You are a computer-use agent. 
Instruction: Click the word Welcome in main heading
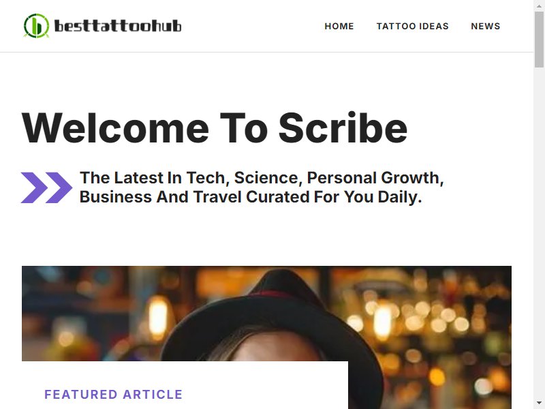click(115, 128)
